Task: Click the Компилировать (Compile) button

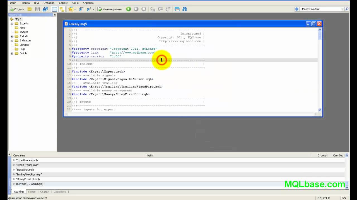Action: 110,9
